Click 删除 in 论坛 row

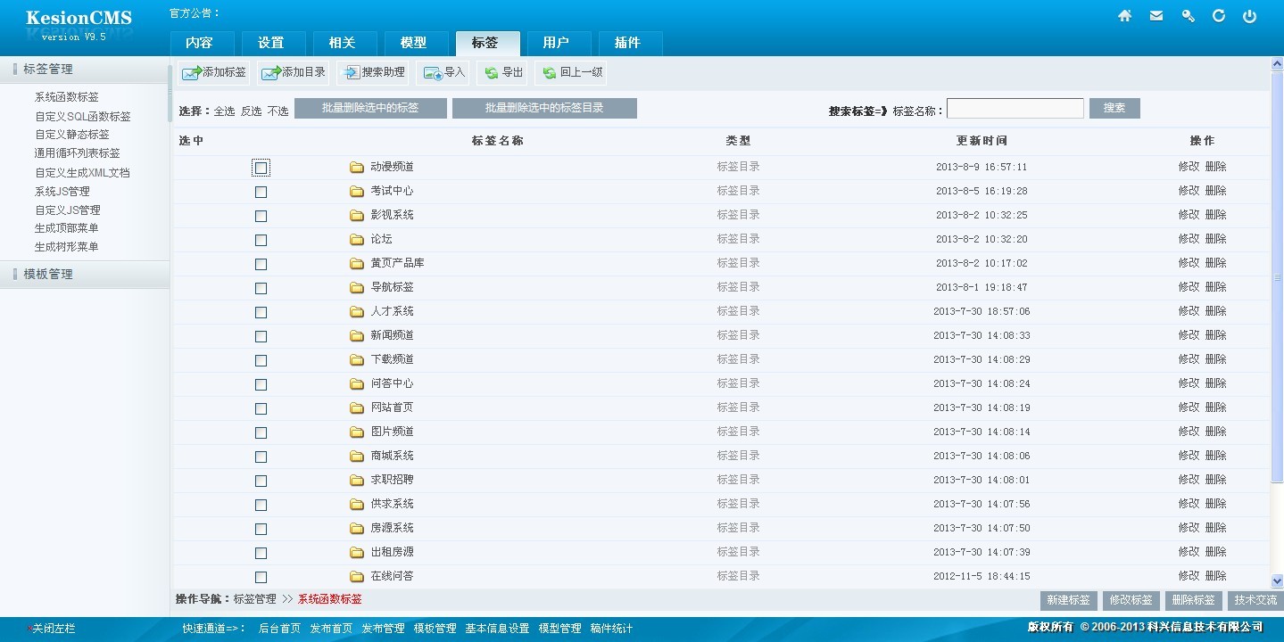click(x=1215, y=239)
